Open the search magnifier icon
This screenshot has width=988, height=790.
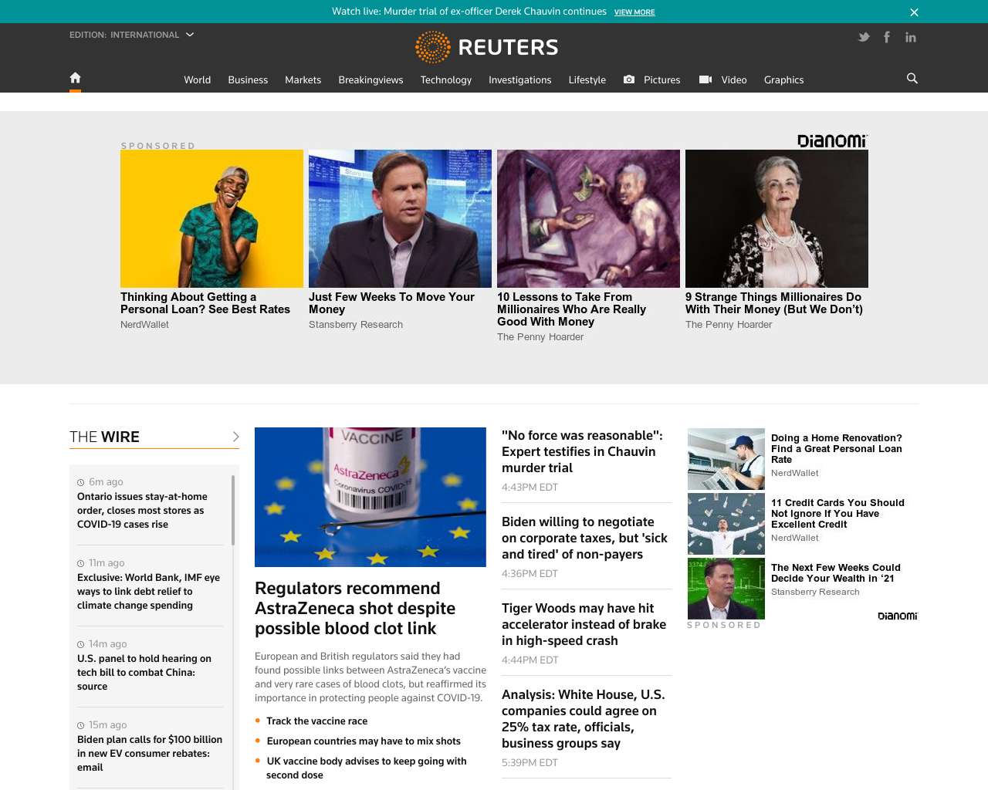tap(912, 79)
